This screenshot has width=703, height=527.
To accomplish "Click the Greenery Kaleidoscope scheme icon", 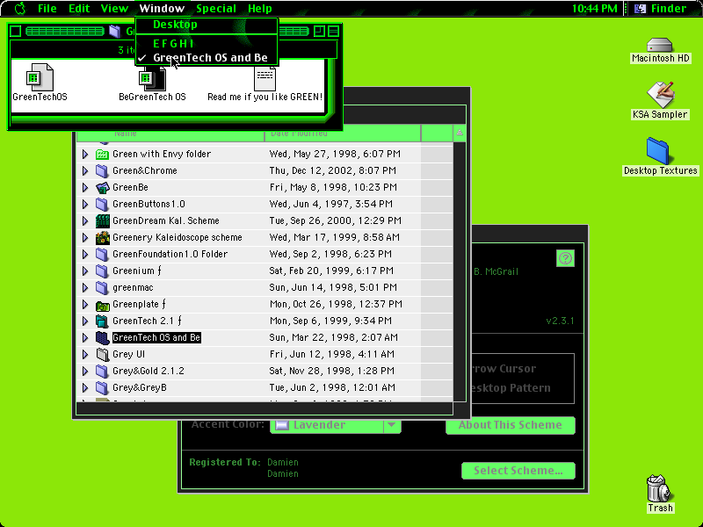I will 102,237.
